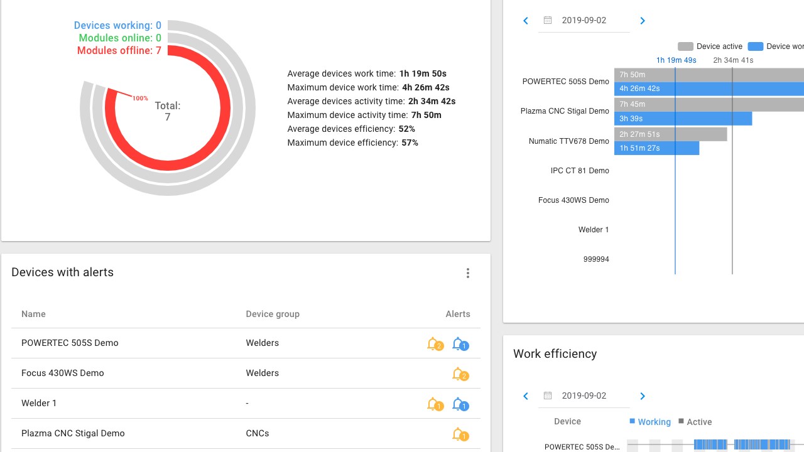Viewport: 804px width, 452px height.
Task: Click the Device column header in Work efficiency
Action: (x=567, y=422)
